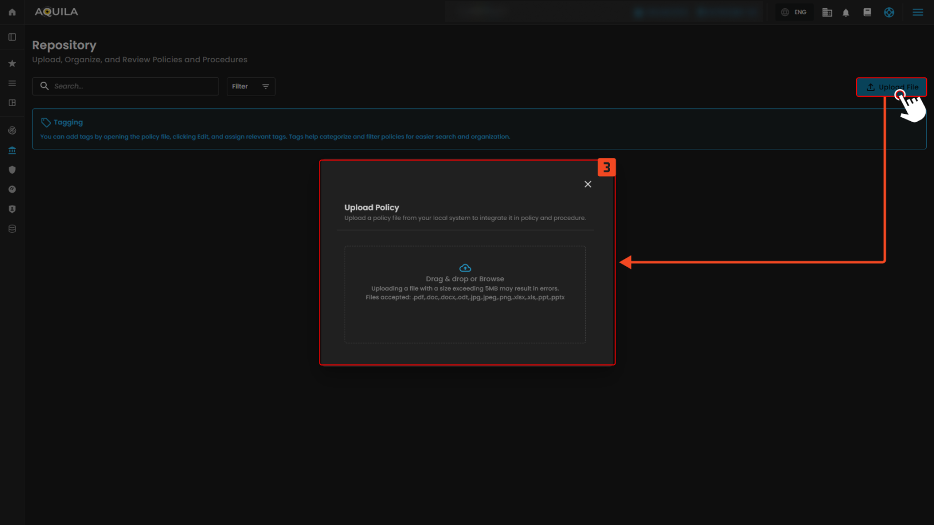Open the notifications bell icon
The image size is (934, 525).
click(846, 12)
